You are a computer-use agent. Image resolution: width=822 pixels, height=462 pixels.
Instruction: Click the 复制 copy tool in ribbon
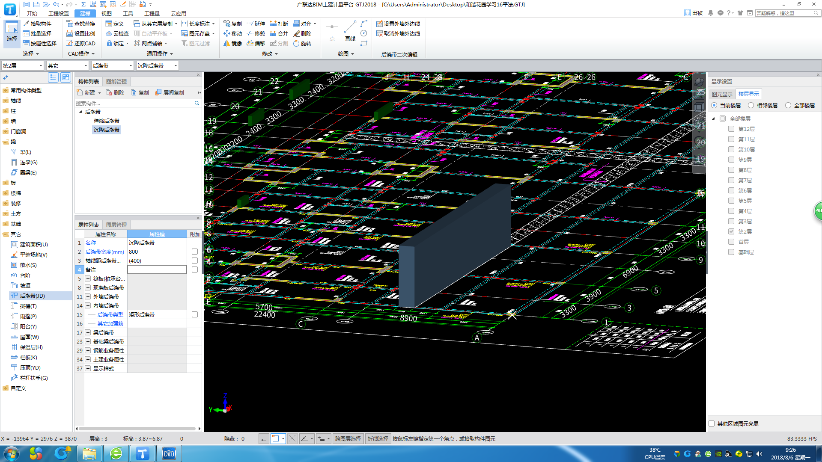tap(232, 24)
